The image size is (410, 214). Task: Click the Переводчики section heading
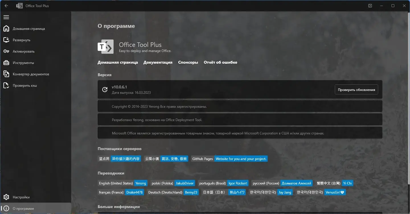[x=111, y=173]
